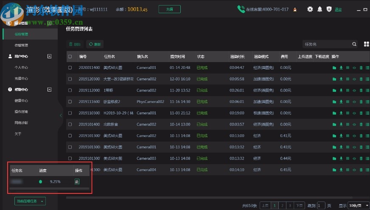Open output folder for task 2020011400
Image resolution: width=370 pixels, height=210 pixels.
pyautogui.click(x=334, y=68)
